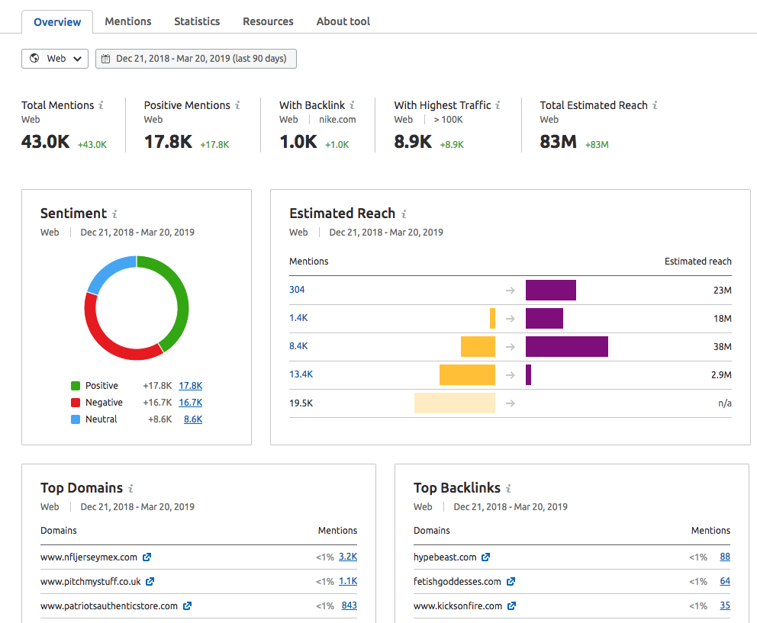
Task: Click the info icon beside the Sentiment heading
Action: click(113, 214)
